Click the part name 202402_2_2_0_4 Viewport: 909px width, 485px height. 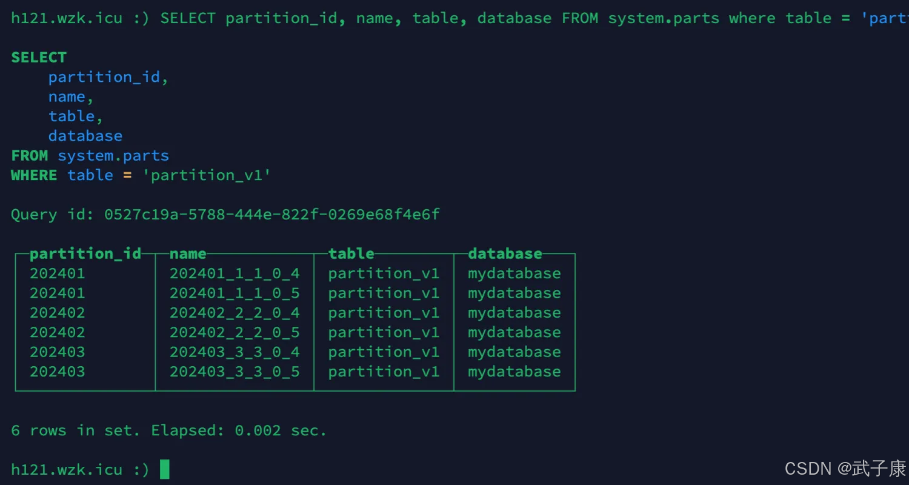click(235, 313)
